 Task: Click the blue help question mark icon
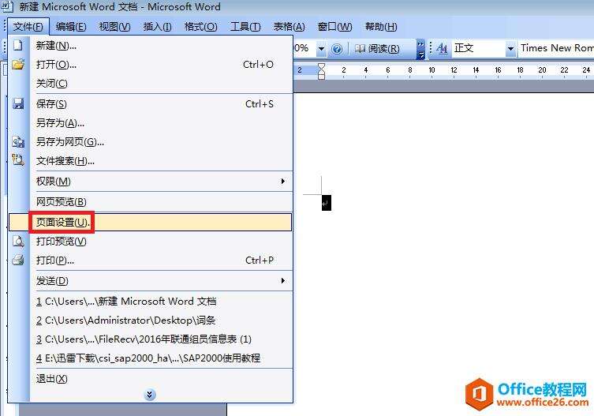336,49
